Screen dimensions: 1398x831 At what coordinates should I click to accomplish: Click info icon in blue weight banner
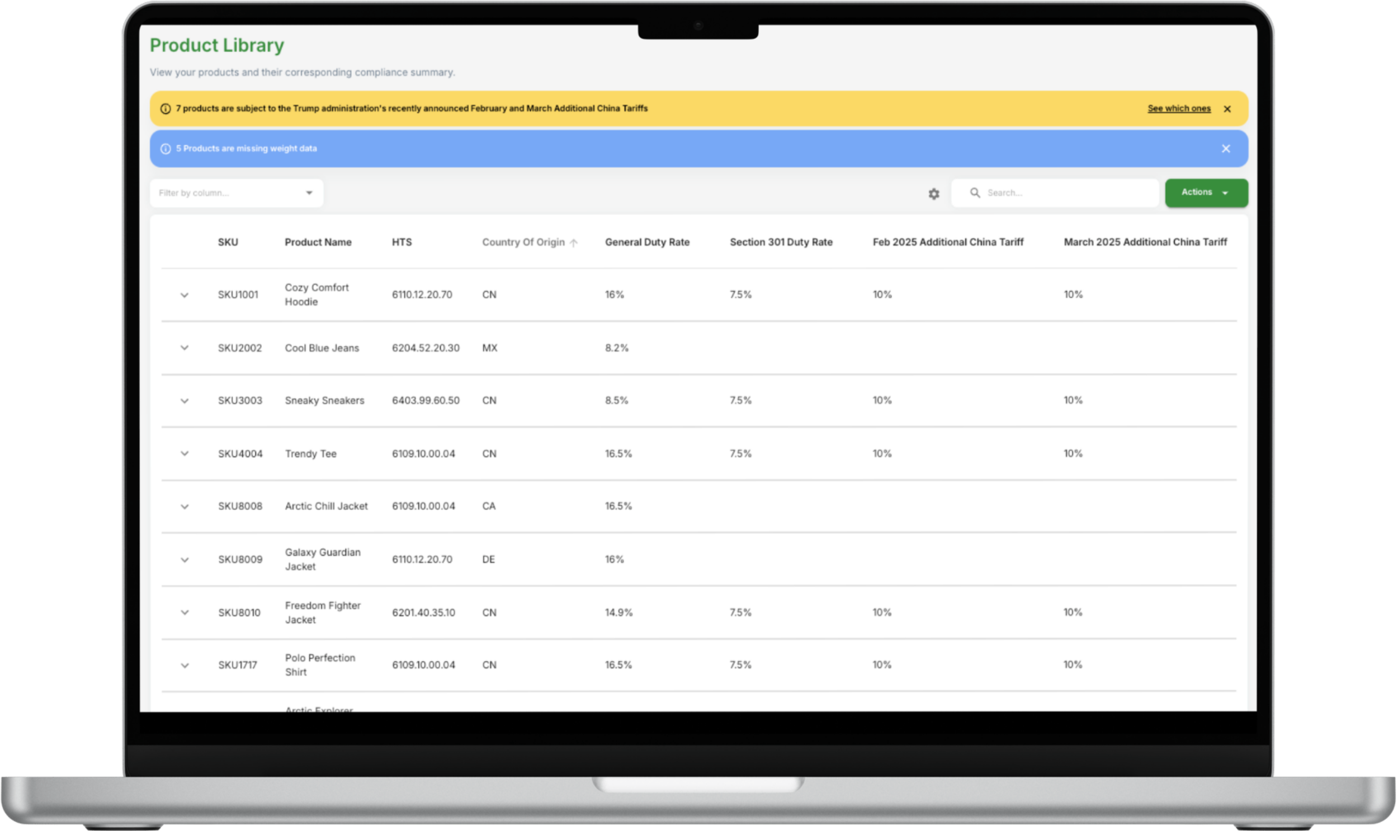pos(166,149)
